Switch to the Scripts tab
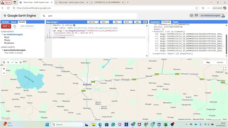228x128 pixels. (5, 22)
